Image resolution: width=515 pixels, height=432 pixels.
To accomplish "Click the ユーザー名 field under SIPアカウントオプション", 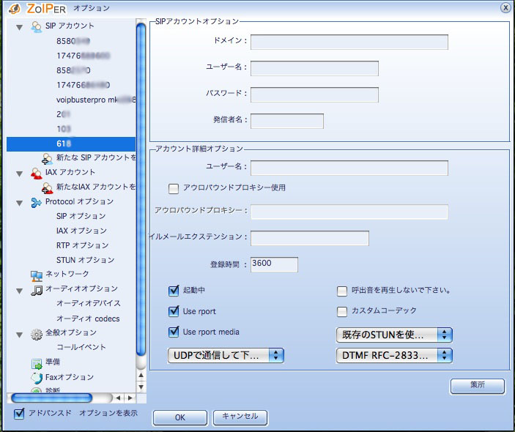I will [314, 68].
